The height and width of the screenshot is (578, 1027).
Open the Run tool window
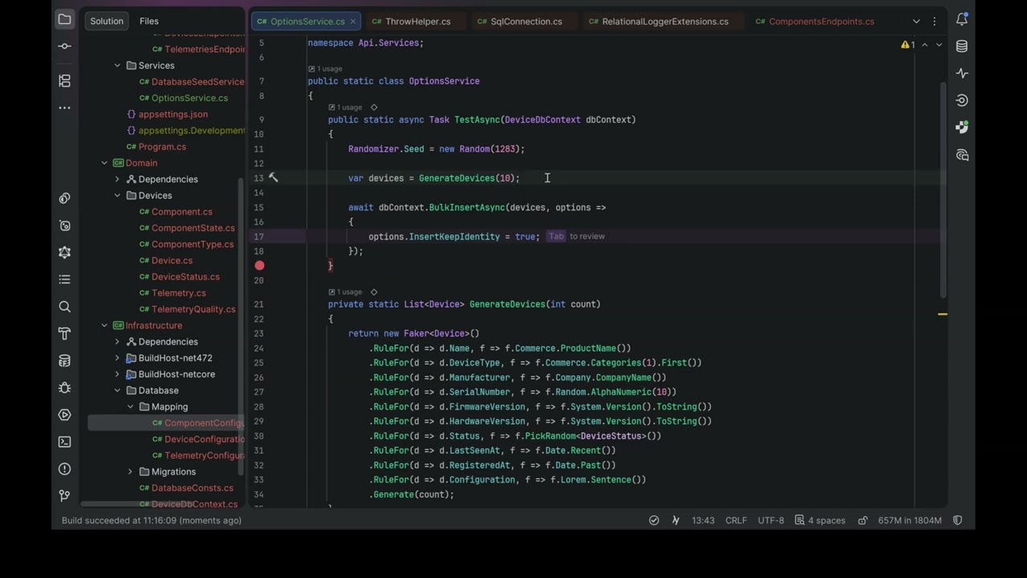click(65, 415)
